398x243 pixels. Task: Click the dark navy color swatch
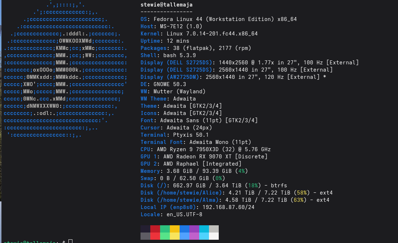[146, 229]
